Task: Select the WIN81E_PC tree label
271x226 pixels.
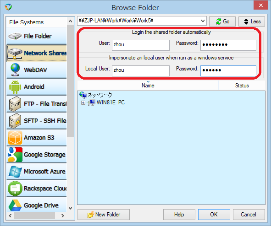Action: pyautogui.click(x=111, y=102)
